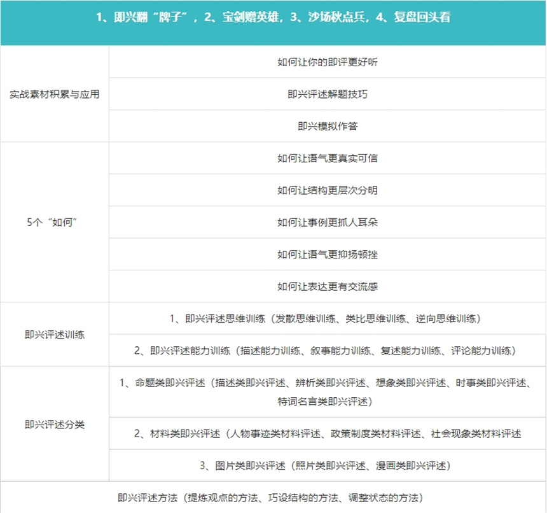Click the row 2、材料类即兴评述

pos(327,433)
